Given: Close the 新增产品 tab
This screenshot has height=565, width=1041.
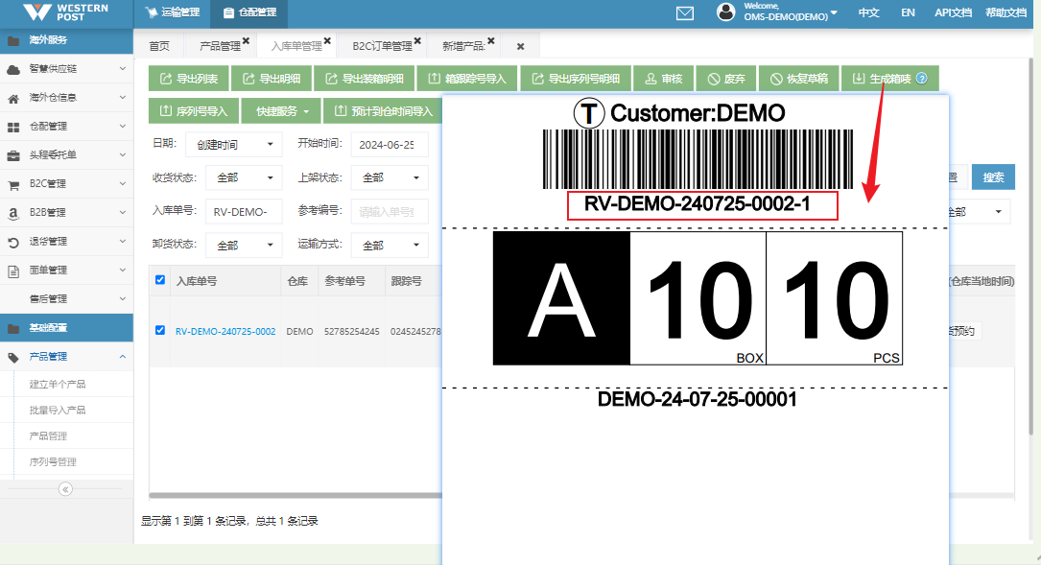Looking at the screenshot, I should coord(491,41).
